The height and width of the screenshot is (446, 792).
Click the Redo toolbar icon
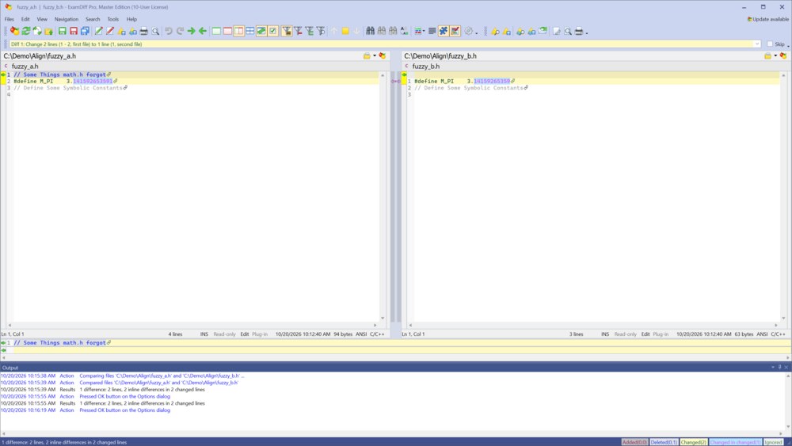180,32
